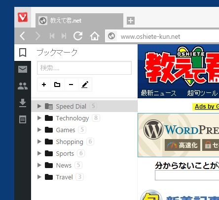Go to the home page
This screenshot has height=200, width=219.
(x=95, y=36)
